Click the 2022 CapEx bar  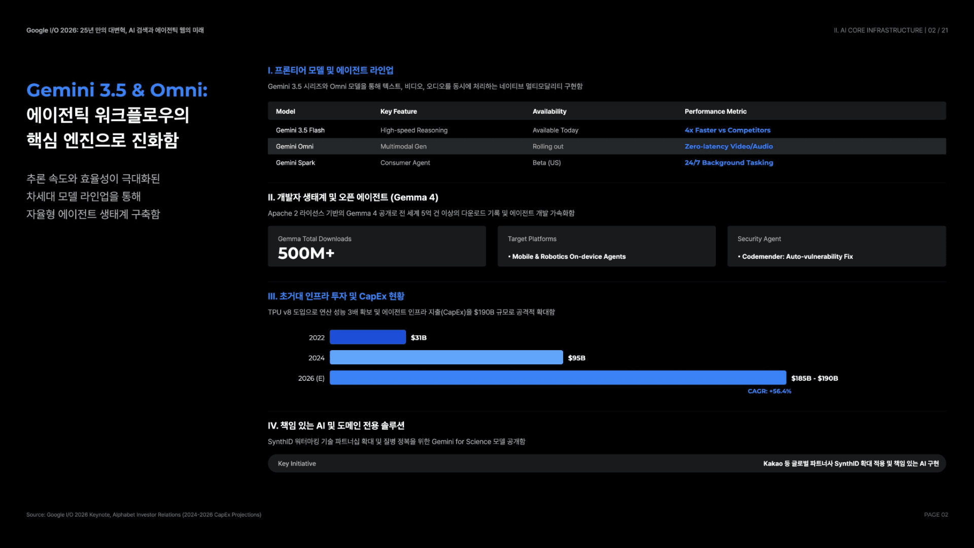(368, 337)
